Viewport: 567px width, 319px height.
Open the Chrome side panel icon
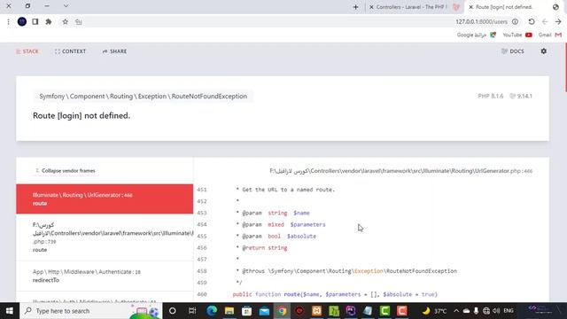tap(35, 21)
